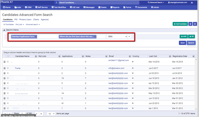
Task: Open Applications column filter
Action: pos(83,56)
